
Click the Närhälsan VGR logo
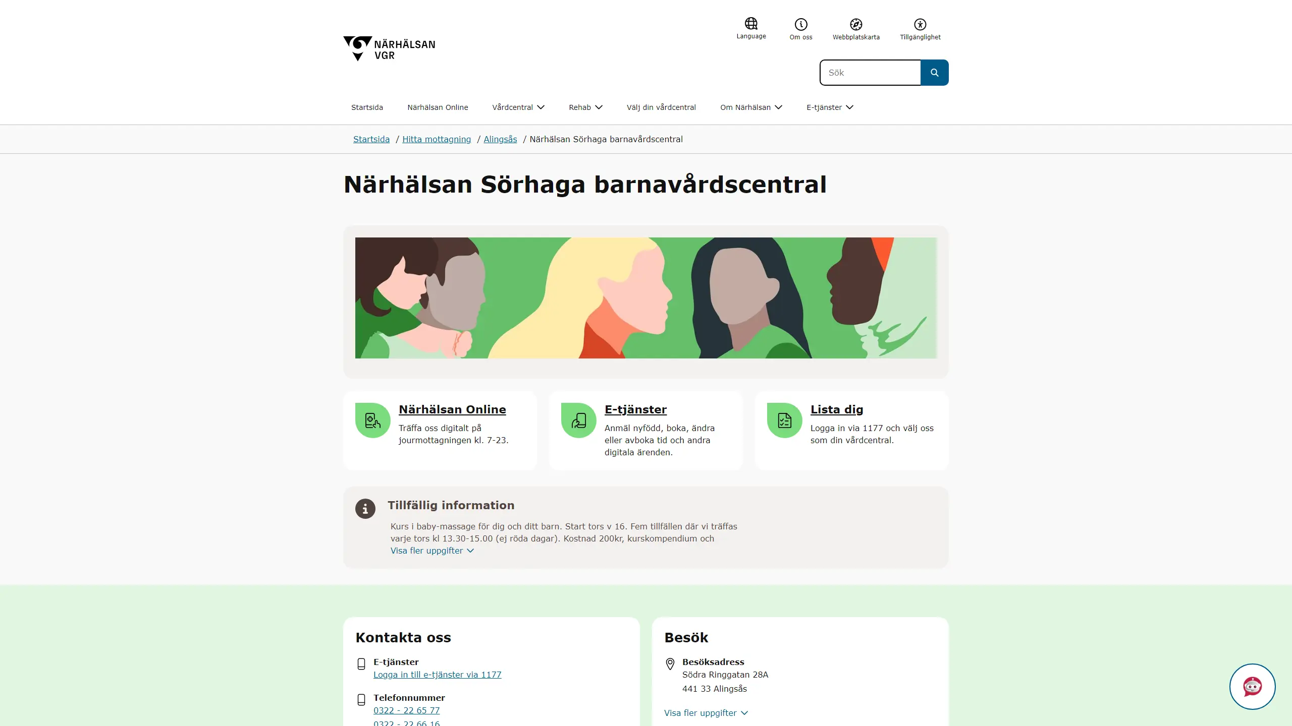pos(389,48)
